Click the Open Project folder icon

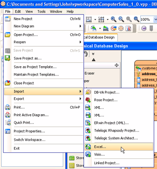click(8, 35)
